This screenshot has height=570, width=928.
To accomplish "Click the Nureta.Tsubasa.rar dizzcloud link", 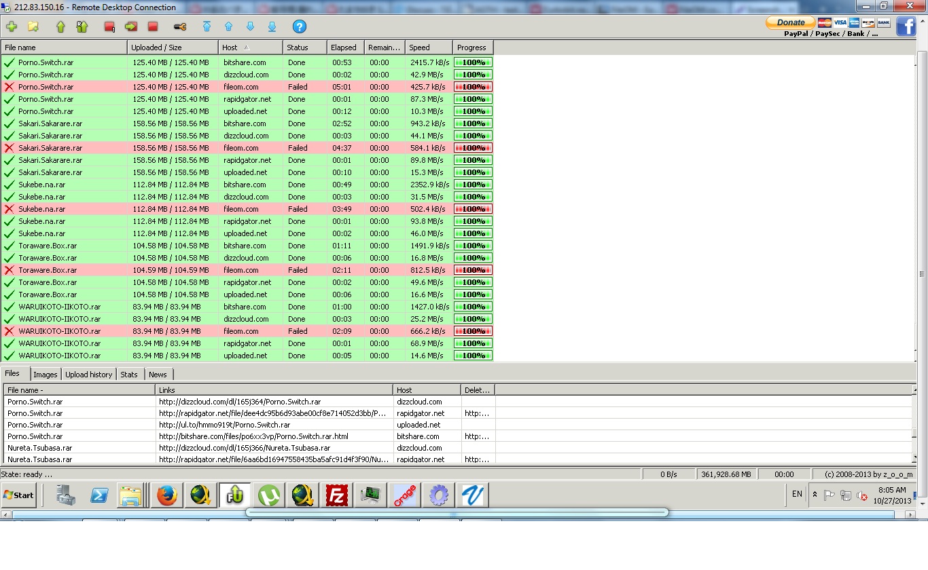I will (245, 448).
